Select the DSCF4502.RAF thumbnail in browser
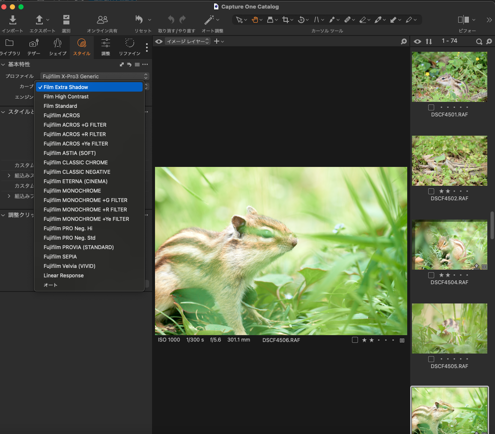The height and width of the screenshot is (434, 495). pyautogui.click(x=449, y=161)
